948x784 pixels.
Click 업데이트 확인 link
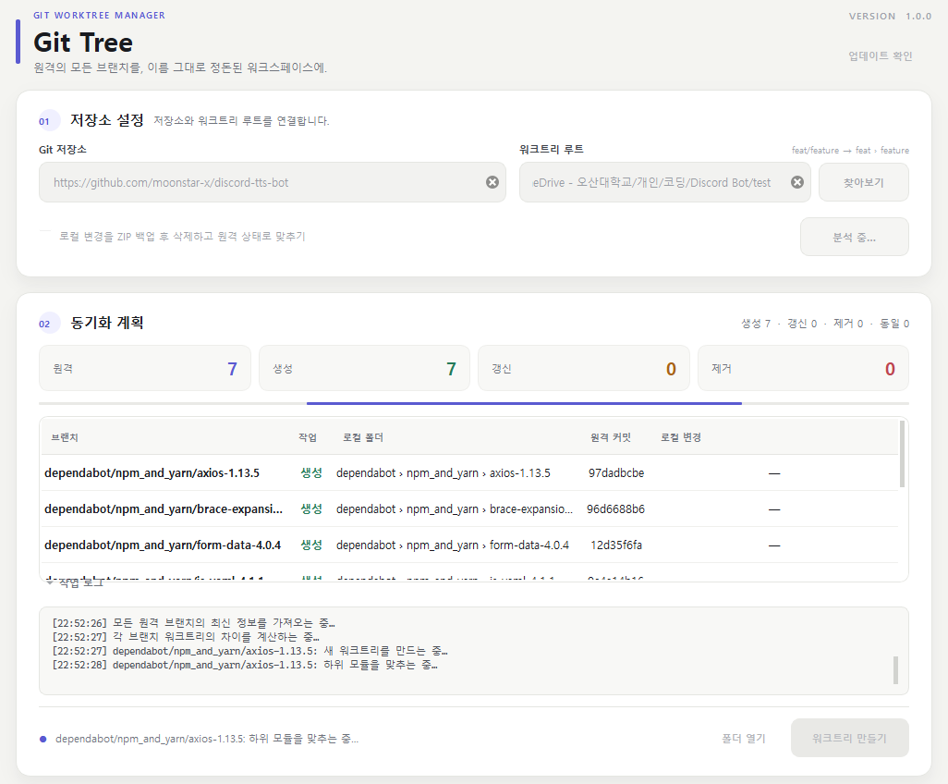[x=880, y=56]
